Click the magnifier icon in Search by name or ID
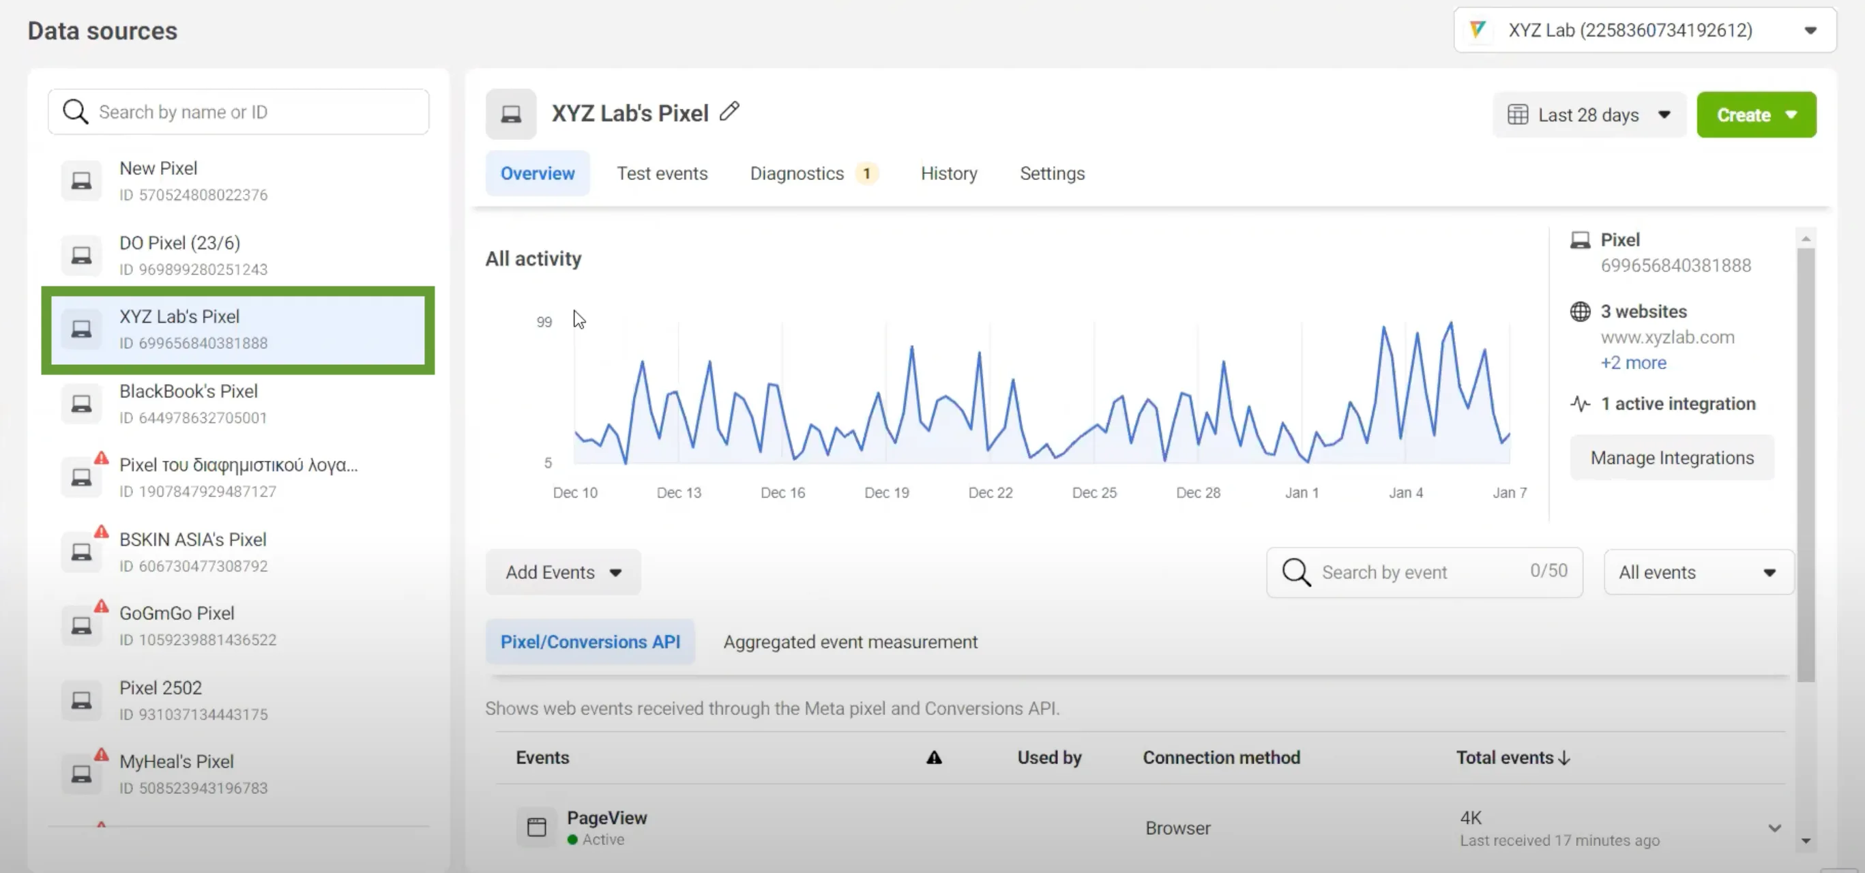The image size is (1865, 873). (75, 111)
